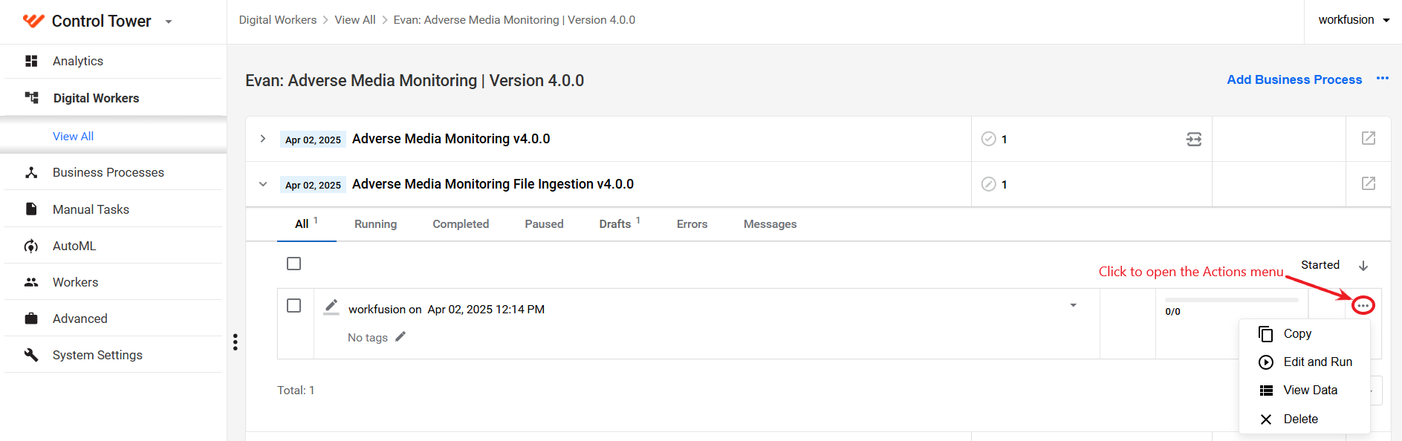Click Add Business Process
Screen dimensions: 1402x441
[1294, 79]
